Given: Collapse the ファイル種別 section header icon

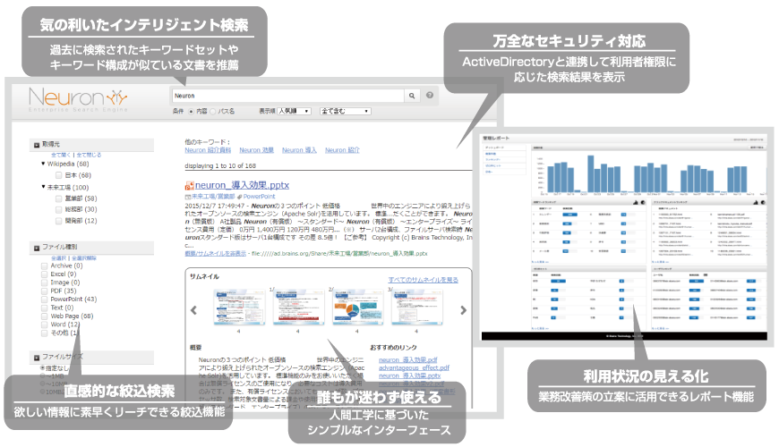Looking at the screenshot, I should tap(37, 248).
